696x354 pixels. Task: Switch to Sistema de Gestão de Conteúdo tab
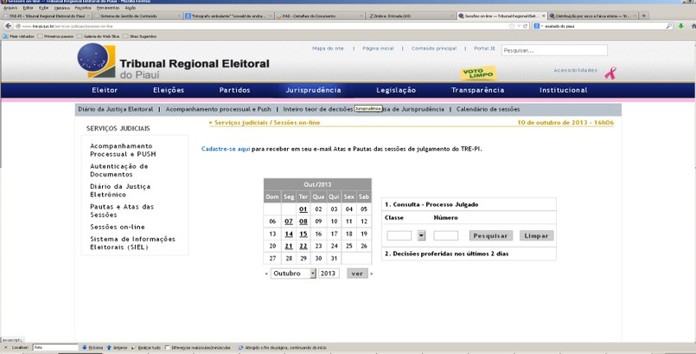point(137,16)
